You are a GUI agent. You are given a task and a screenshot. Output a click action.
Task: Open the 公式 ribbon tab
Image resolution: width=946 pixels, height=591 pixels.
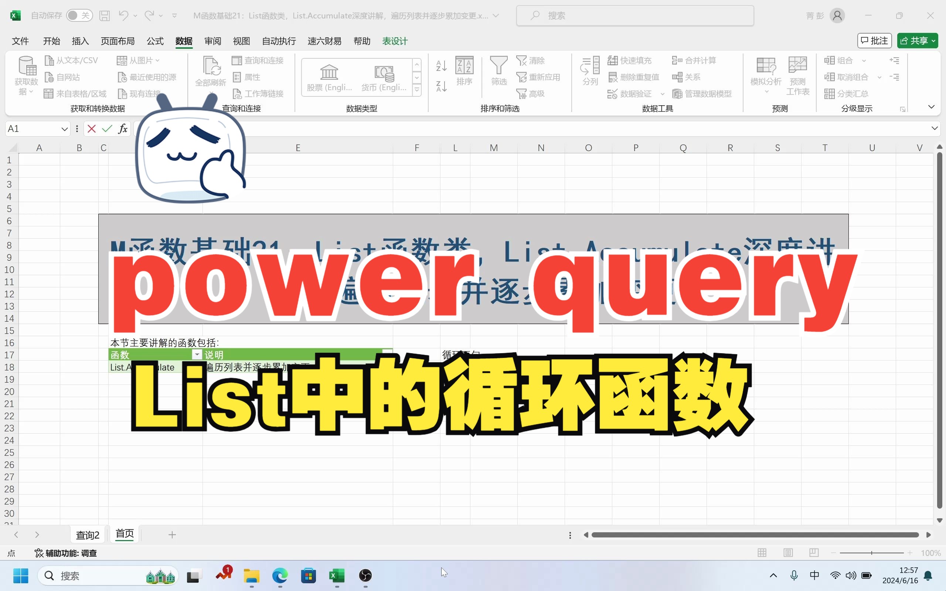(x=155, y=41)
